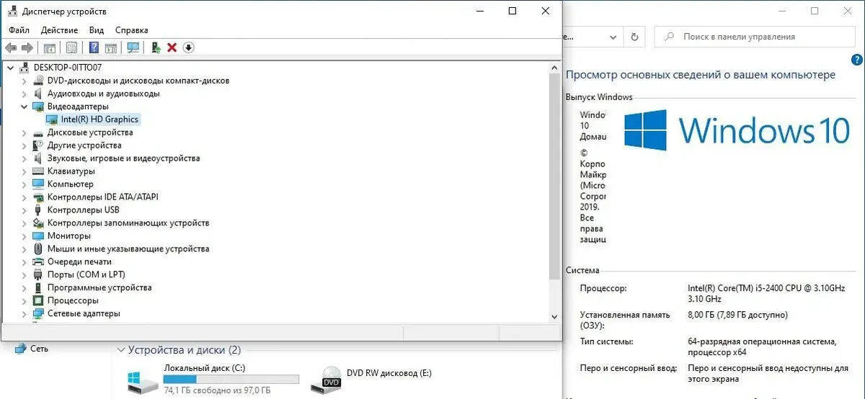Viewport: 865px width, 399px height.
Task: Select the Intel(R) HD Graphics device
Action: [99, 120]
